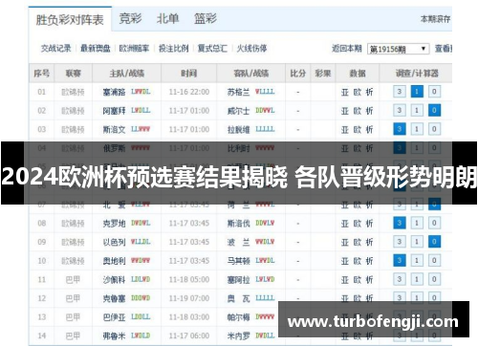This screenshot has width=478, height=346.
Task: Open 欧 data for row 10 奥地利
Action: [358, 261]
